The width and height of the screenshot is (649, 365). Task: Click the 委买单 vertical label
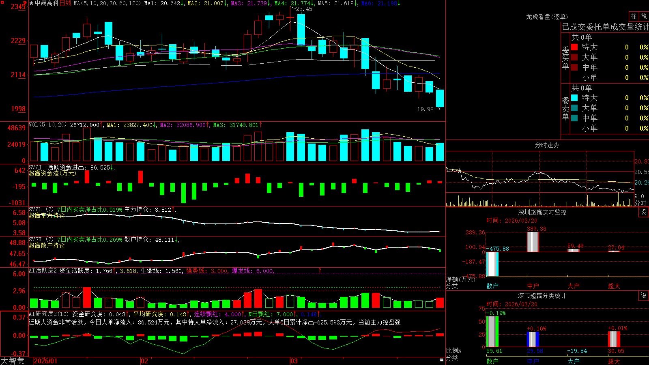[x=565, y=58]
